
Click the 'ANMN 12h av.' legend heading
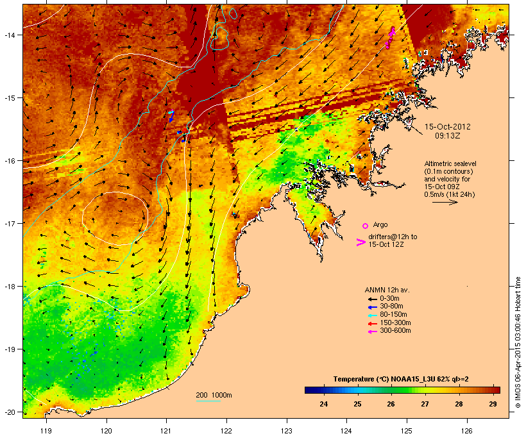tap(387, 290)
